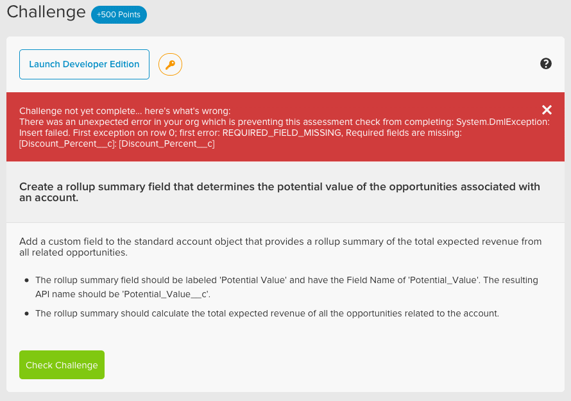
Task: Click 'Challenge not yet complete' error line
Action: pyautogui.click(x=124, y=111)
